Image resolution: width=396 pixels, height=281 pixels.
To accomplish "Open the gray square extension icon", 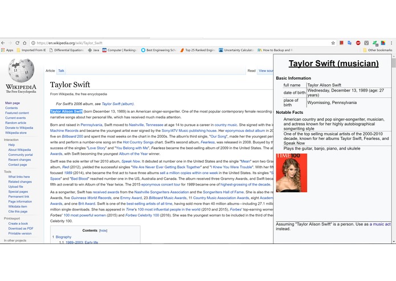I will [x=366, y=43].
